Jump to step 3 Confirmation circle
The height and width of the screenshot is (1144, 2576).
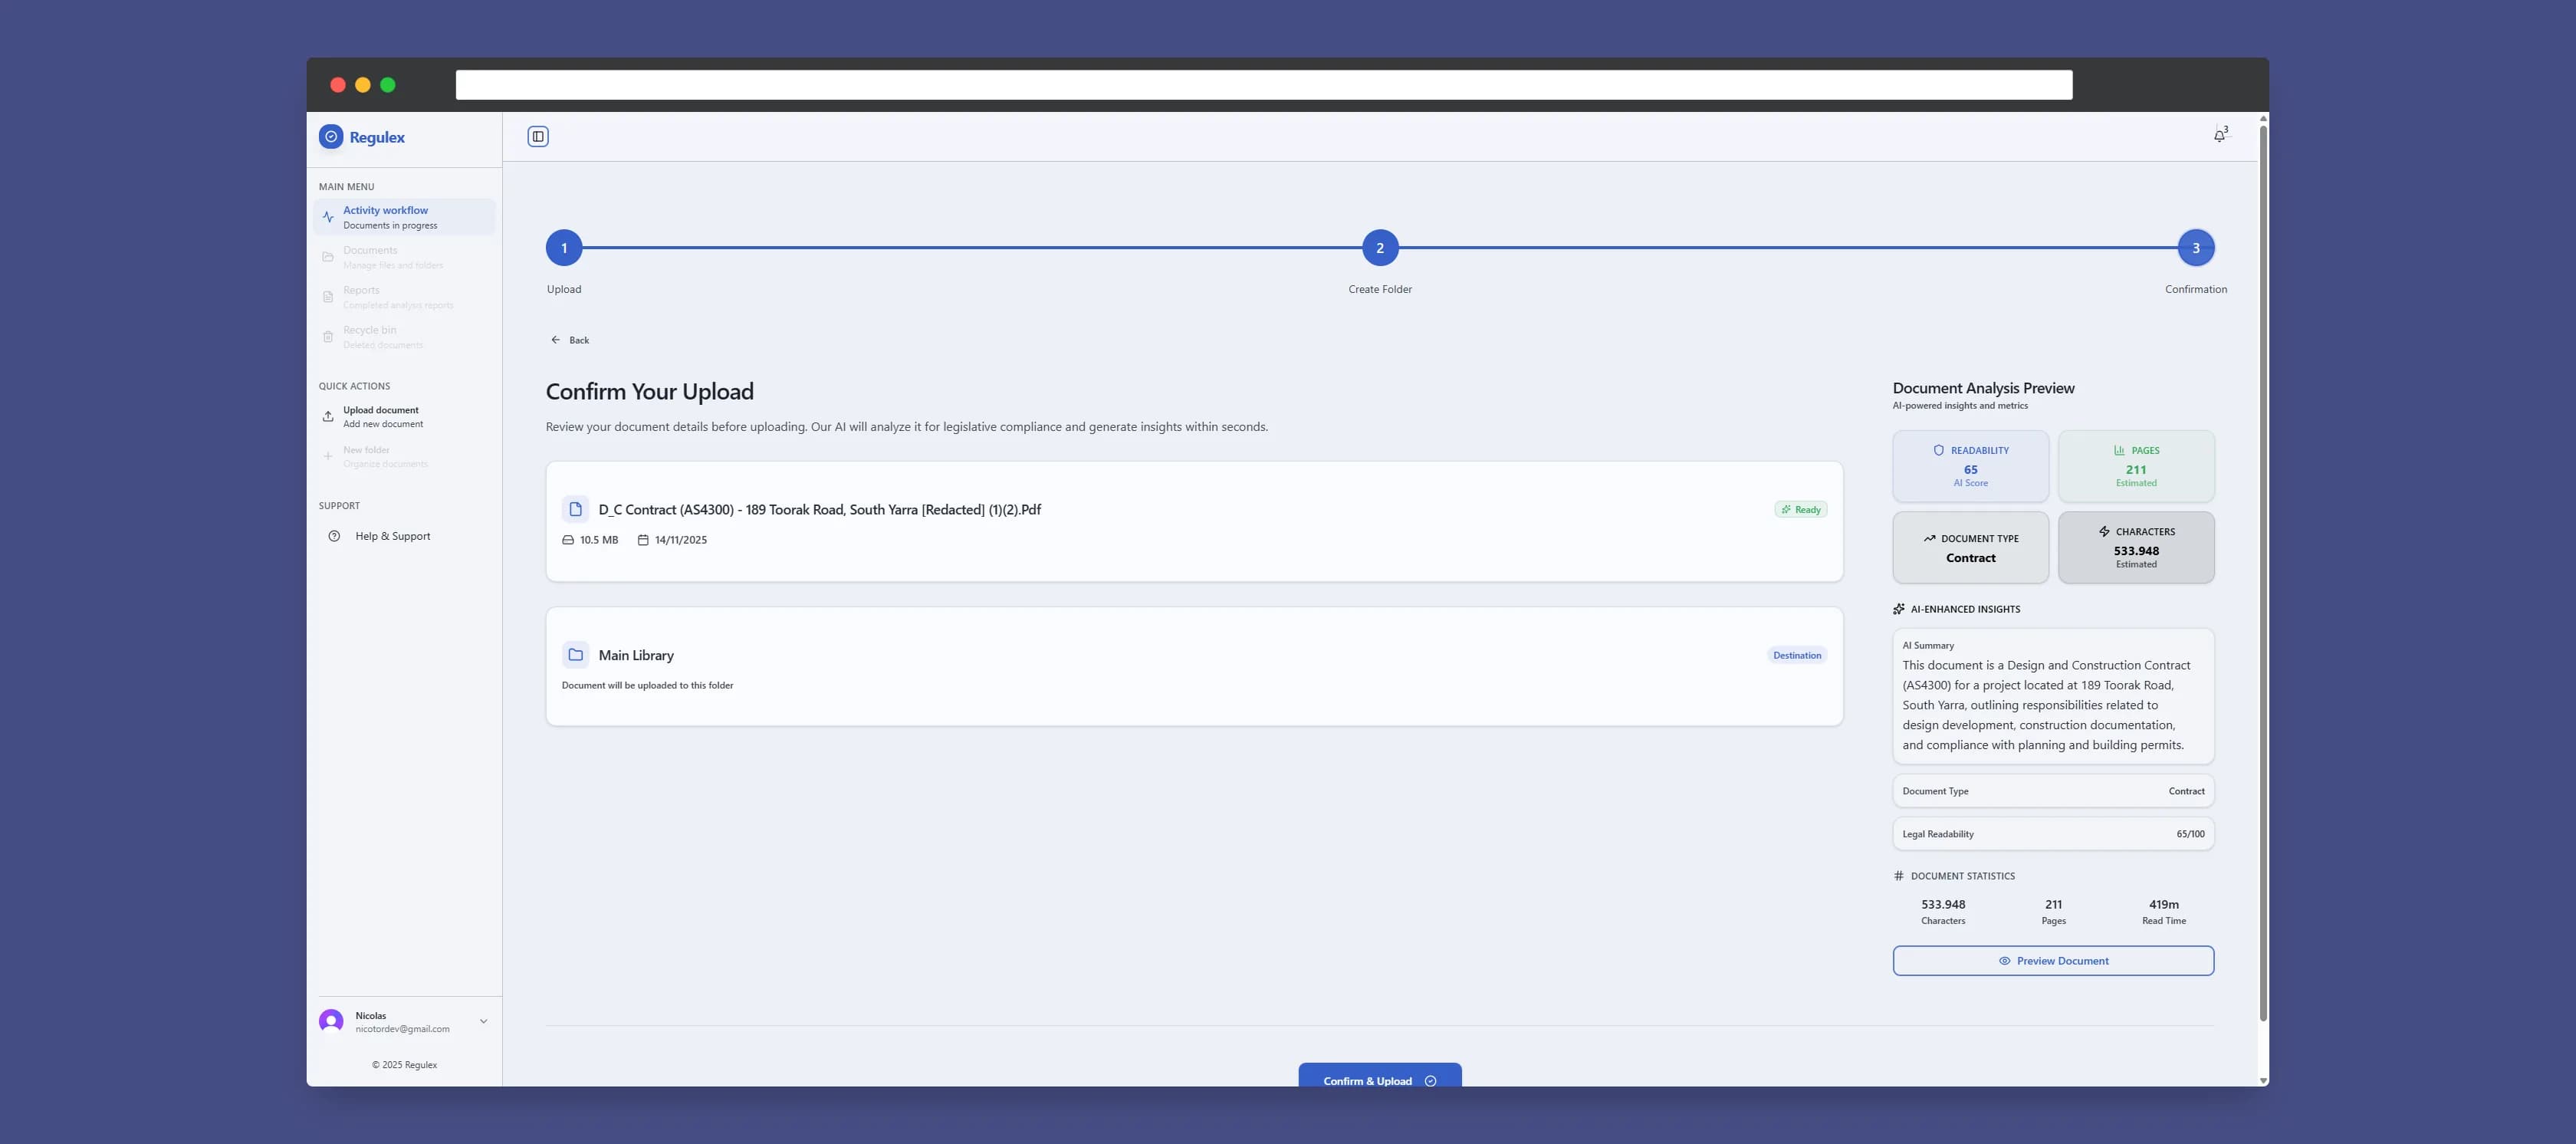(2196, 248)
